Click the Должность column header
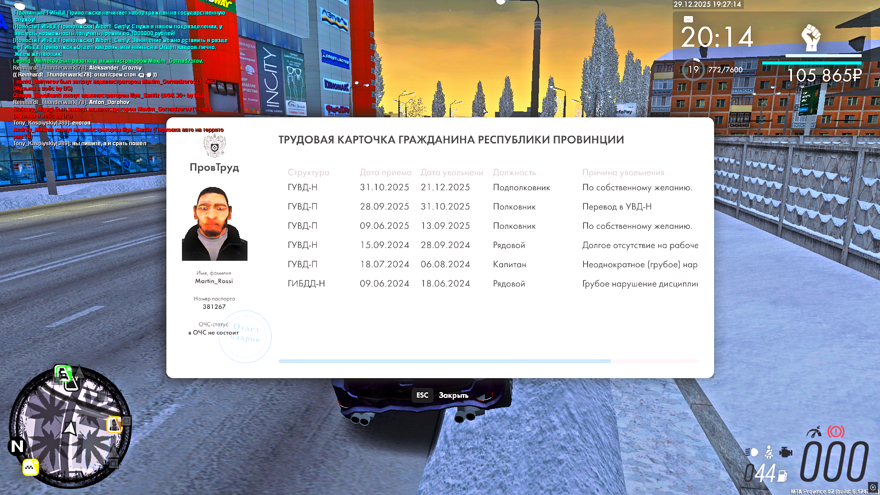Image resolution: width=880 pixels, height=495 pixels. pos(514,172)
